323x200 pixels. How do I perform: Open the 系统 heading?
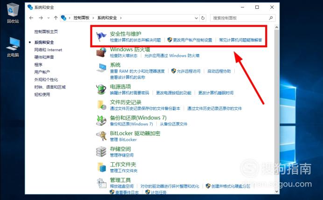point(115,65)
